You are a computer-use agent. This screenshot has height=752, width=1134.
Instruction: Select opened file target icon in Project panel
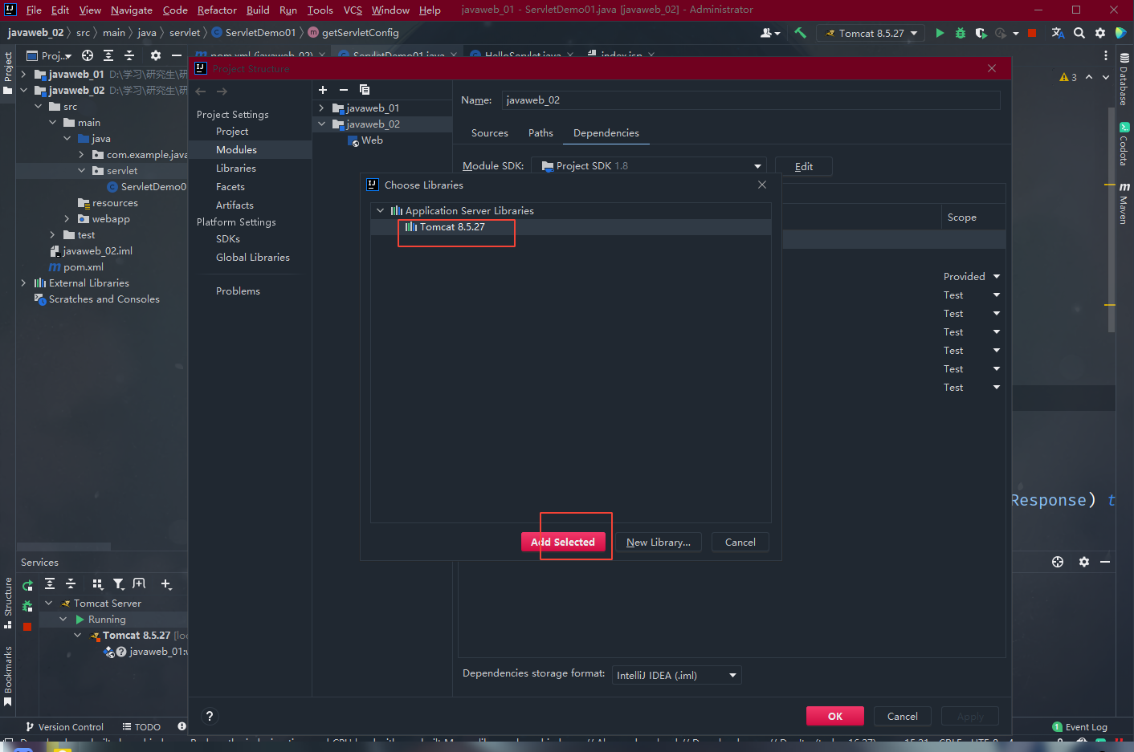88,55
